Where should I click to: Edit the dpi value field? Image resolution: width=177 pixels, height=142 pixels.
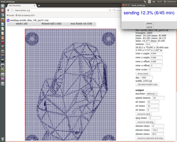point(147,78)
